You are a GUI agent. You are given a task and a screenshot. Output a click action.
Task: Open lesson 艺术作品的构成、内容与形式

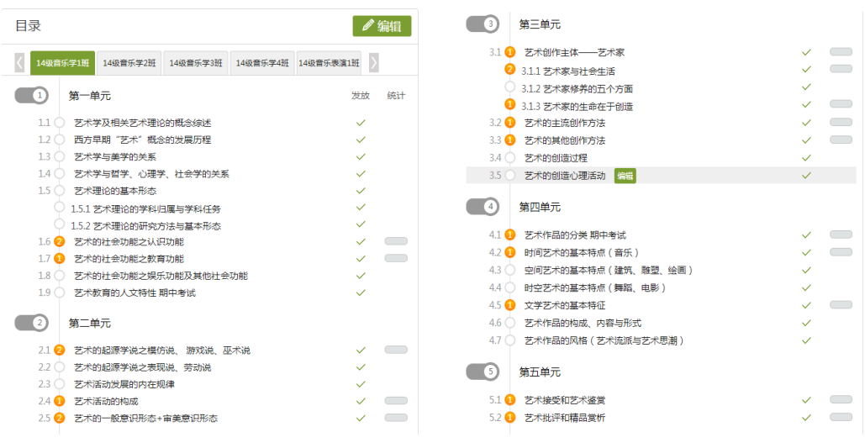point(583,323)
